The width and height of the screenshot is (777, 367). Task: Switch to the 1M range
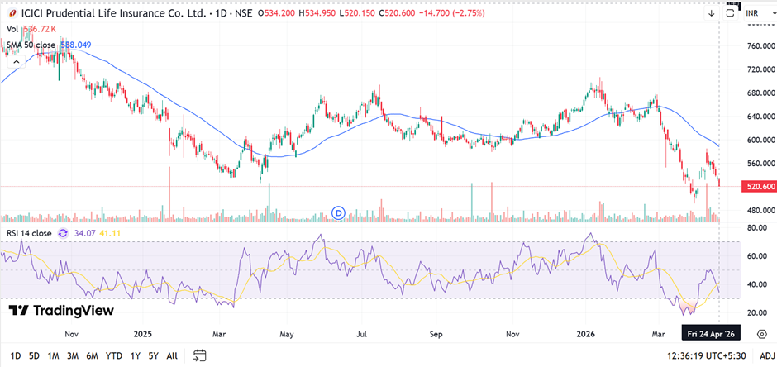coord(53,355)
